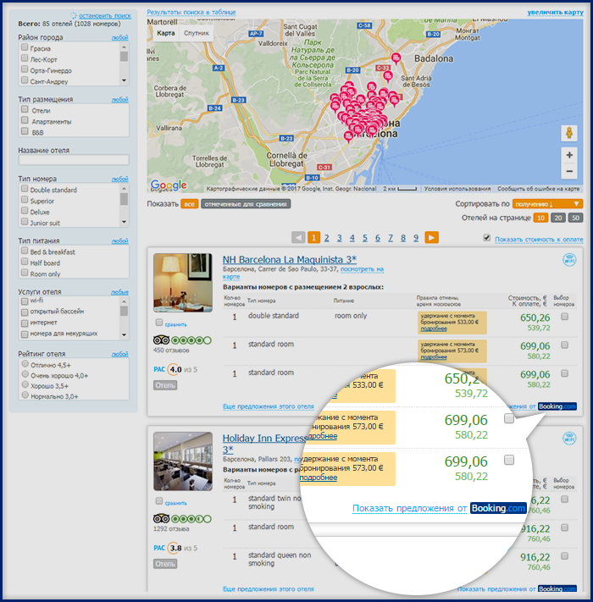Screen dimensions: 593x602
Task: Expand Еще предложения этого отеля for Holiday Inn
Action: (268, 588)
